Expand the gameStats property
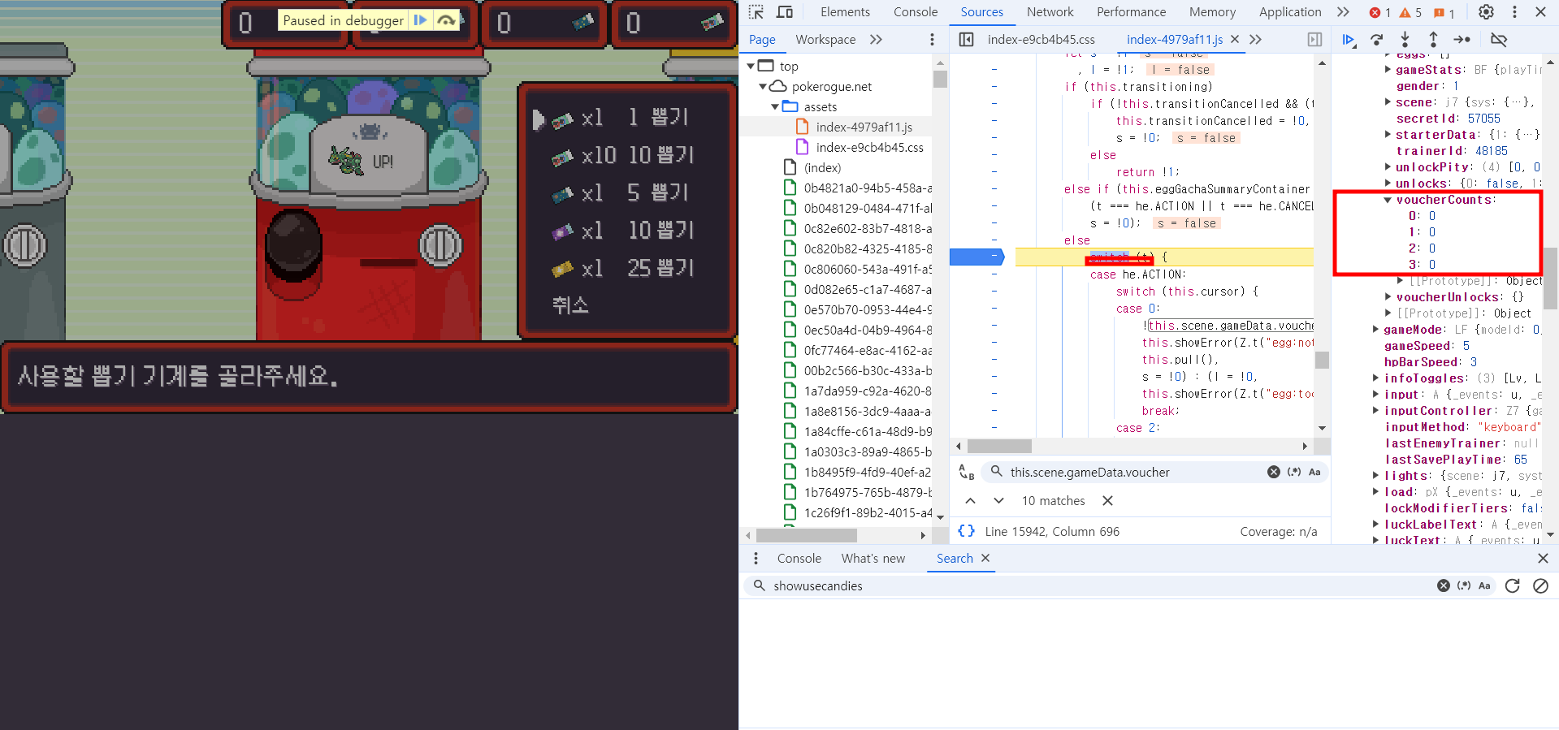 pos(1388,70)
